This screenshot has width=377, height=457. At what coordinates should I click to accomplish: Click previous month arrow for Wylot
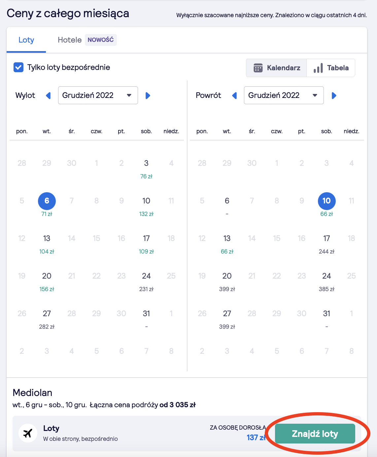click(x=48, y=96)
